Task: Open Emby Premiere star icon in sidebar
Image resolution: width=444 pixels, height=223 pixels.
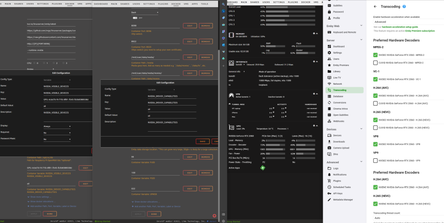Action: point(329,65)
